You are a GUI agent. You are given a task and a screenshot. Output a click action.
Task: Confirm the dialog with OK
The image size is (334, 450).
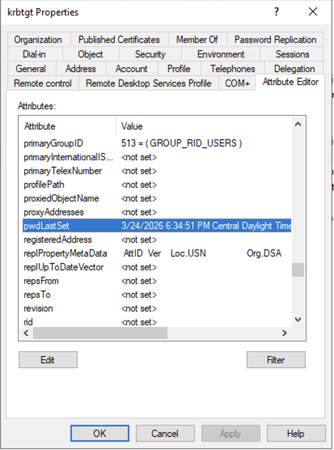pyautogui.click(x=100, y=433)
